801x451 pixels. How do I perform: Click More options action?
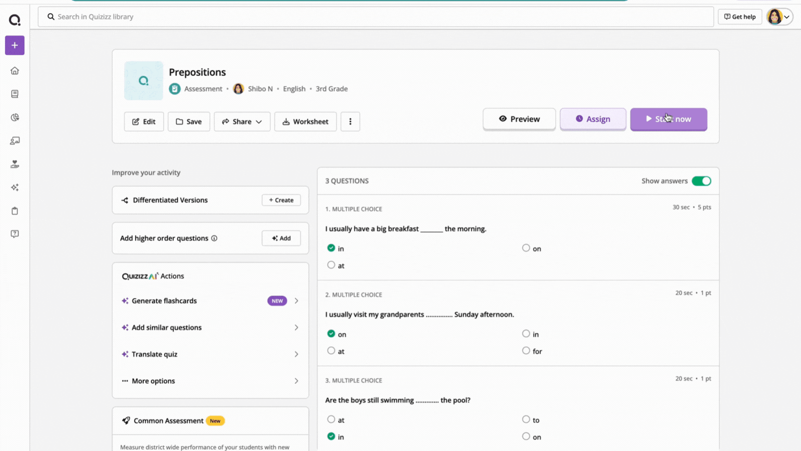click(x=210, y=381)
